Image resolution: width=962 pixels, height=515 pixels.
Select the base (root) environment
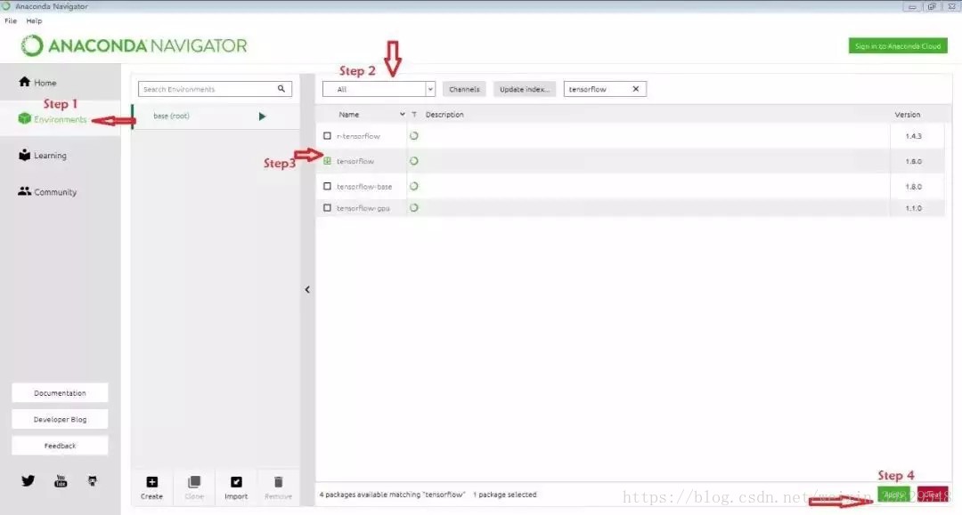pos(215,117)
